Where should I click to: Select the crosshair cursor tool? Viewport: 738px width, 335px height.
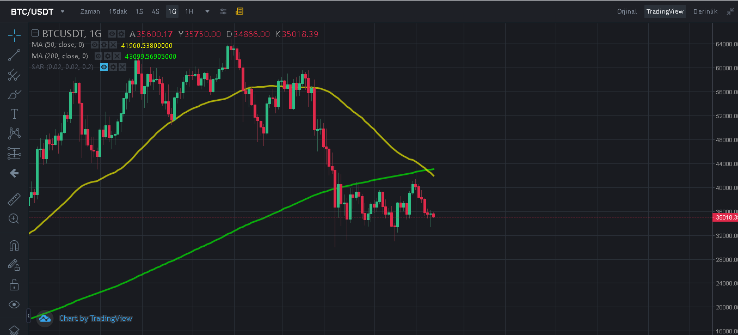[x=14, y=36]
